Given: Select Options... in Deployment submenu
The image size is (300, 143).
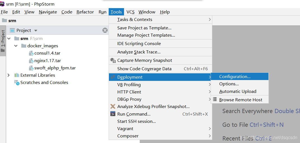Looking at the screenshot, I should click(x=240, y=84).
